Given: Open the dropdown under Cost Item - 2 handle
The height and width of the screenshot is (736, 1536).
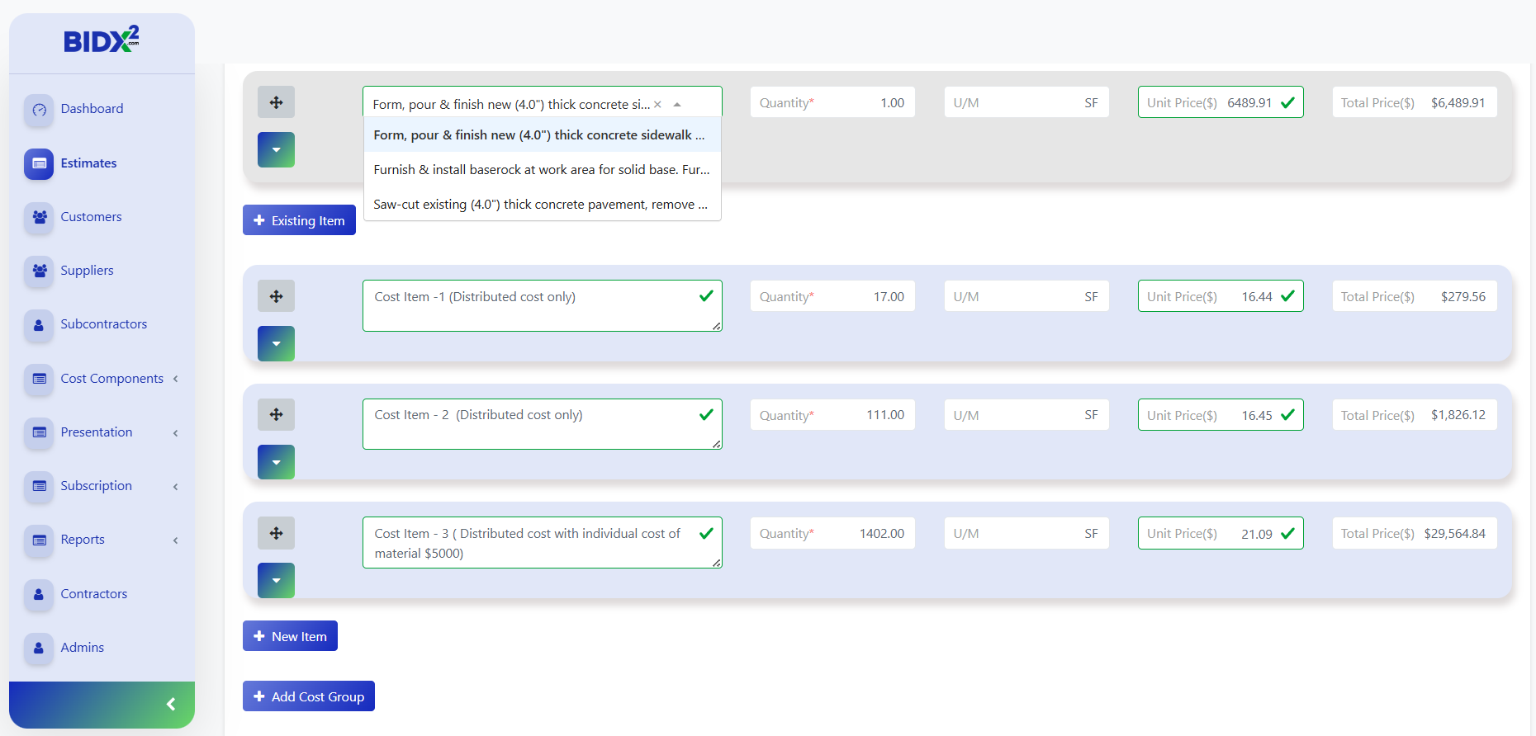Looking at the screenshot, I should click(x=276, y=462).
